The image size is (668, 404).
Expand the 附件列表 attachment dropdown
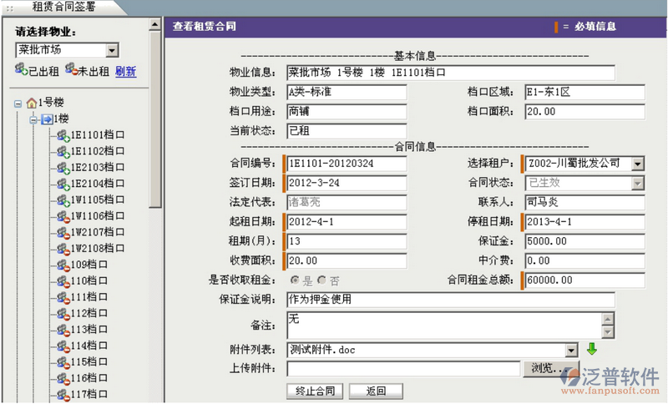click(x=571, y=350)
